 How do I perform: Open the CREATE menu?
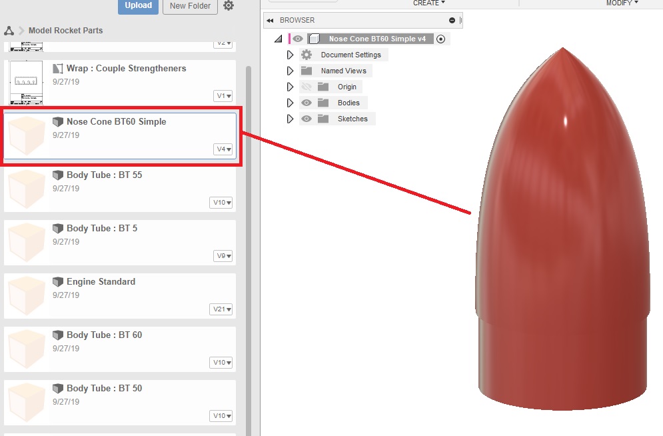428,3
